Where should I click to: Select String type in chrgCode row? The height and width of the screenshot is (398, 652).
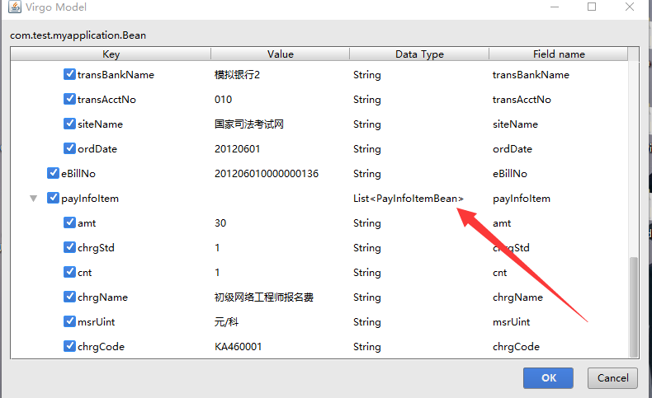367,347
